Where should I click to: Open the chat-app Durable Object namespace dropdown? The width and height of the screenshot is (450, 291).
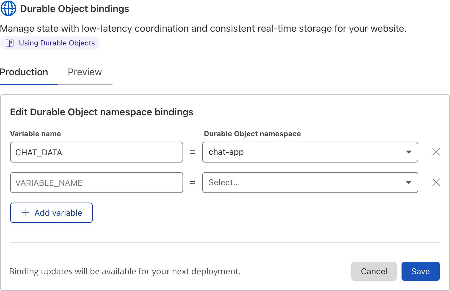coord(310,152)
